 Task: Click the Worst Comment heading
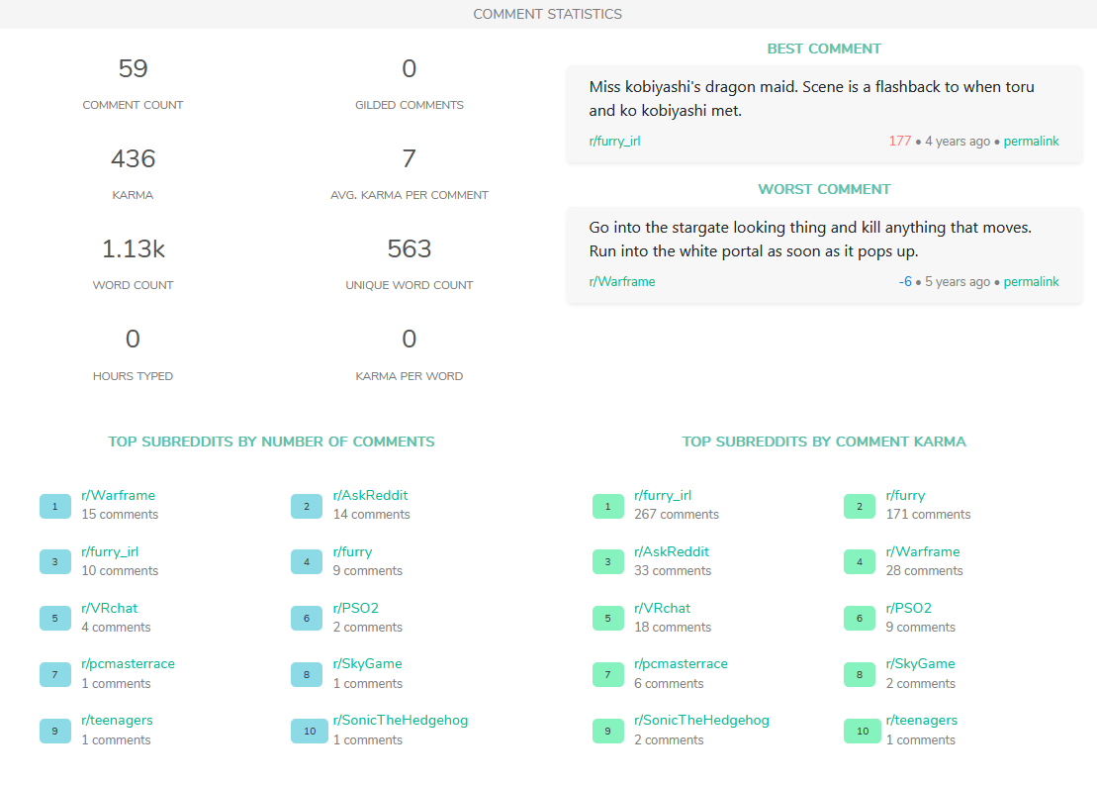pyautogui.click(x=824, y=189)
